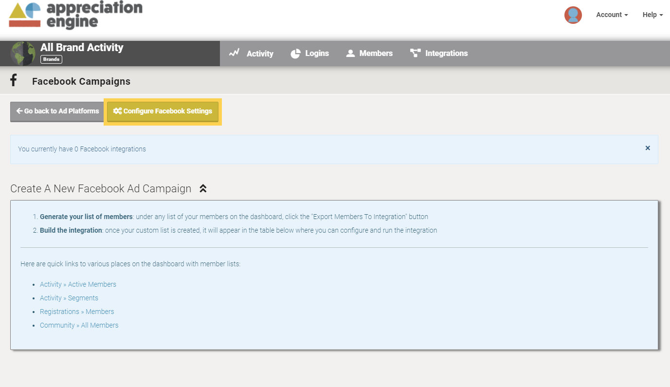
Task: Open Registrations » Members link
Action: click(77, 312)
